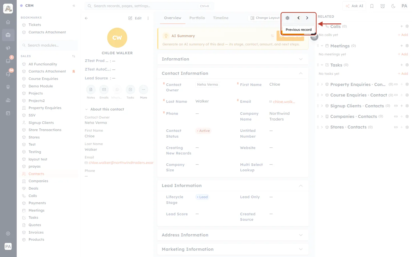This screenshot has height=257, width=412.
Task: Open the megaphone icon in the left rail
Action: coord(8,48)
